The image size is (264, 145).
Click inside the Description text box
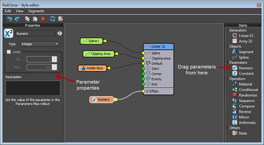[x=33, y=88]
